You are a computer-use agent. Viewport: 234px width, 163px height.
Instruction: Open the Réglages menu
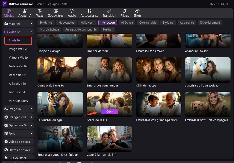(52, 4)
